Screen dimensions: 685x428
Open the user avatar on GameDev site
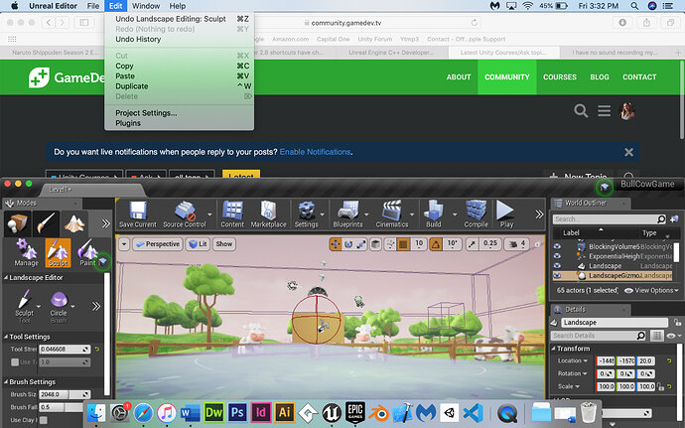click(627, 111)
